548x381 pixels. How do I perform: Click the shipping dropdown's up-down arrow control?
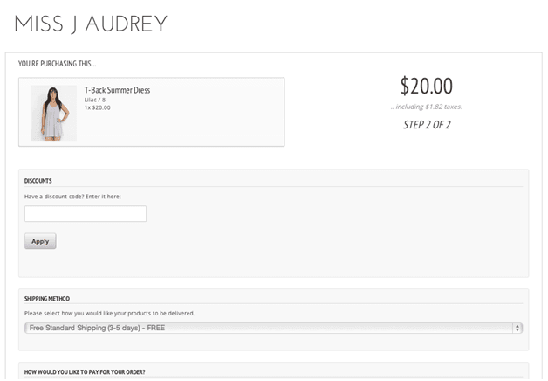pyautogui.click(x=517, y=328)
